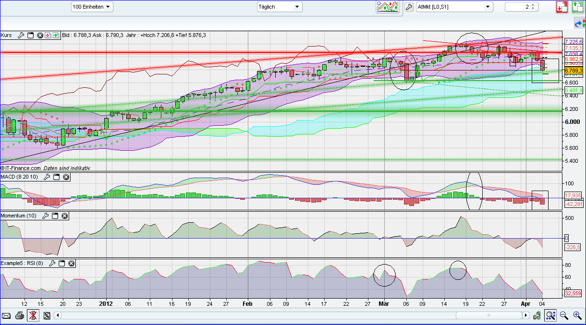Click the red sell arrow in Kurs panel
This screenshot has height=325, width=586.
tap(48, 35)
